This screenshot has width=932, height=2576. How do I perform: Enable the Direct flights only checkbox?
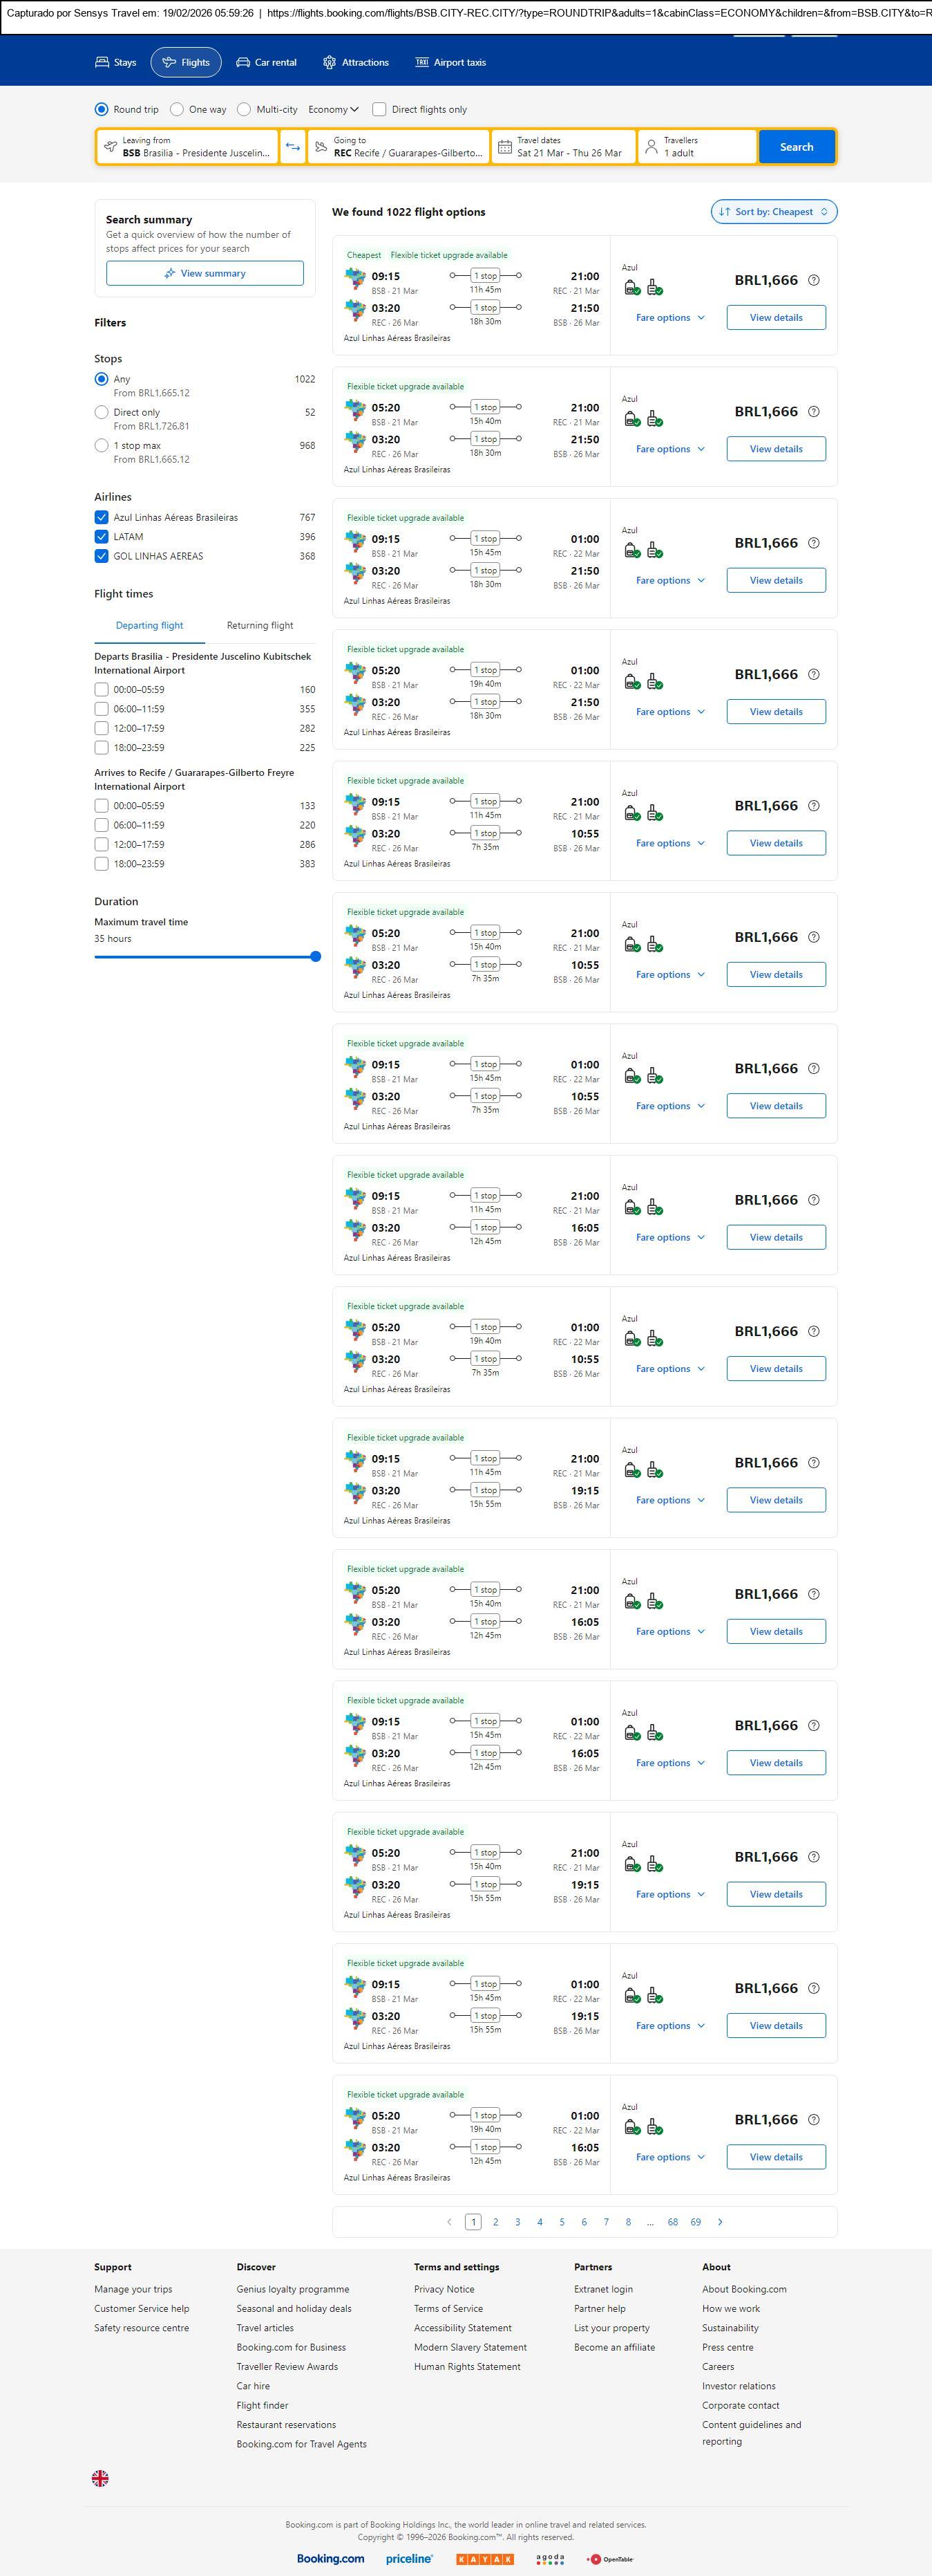379,109
